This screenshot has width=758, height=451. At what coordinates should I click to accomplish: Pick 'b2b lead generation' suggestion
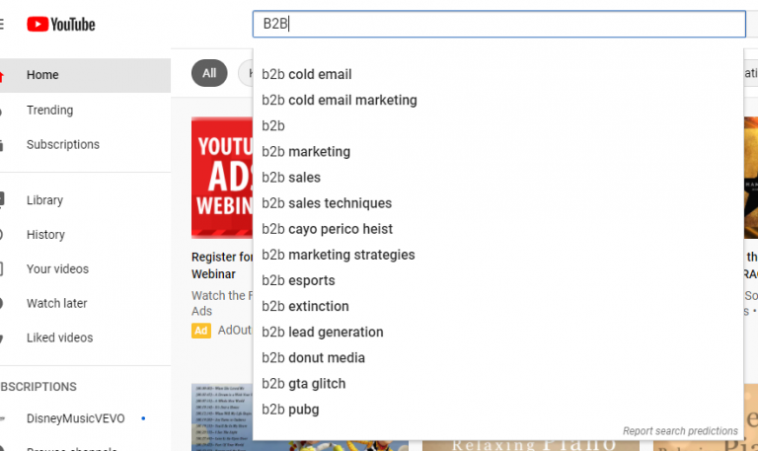pyautogui.click(x=497, y=333)
